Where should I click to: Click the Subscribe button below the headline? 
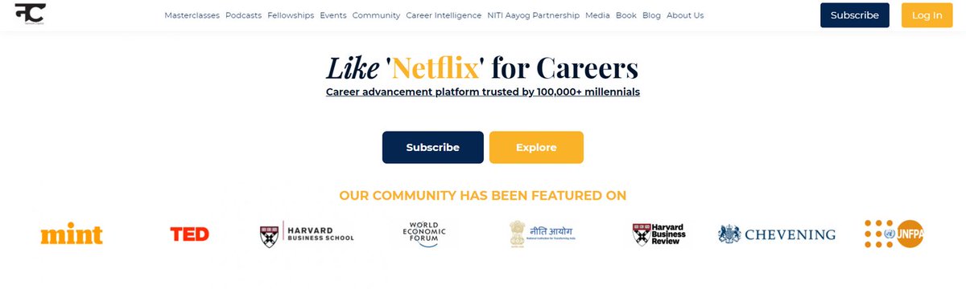[x=433, y=148]
